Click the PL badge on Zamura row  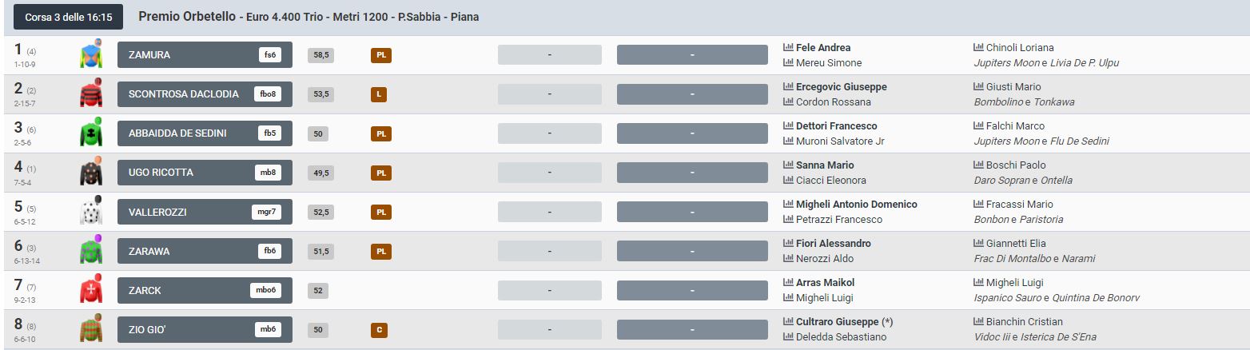tap(381, 55)
